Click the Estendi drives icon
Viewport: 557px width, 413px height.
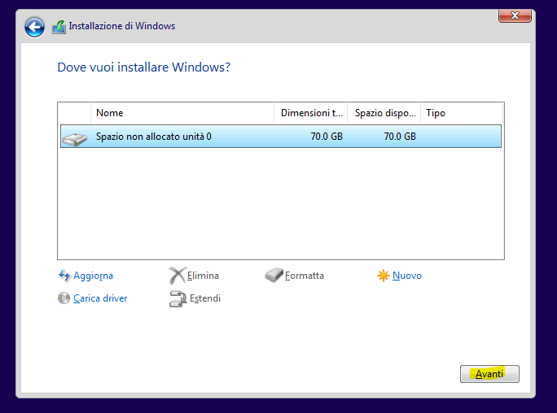pos(178,298)
